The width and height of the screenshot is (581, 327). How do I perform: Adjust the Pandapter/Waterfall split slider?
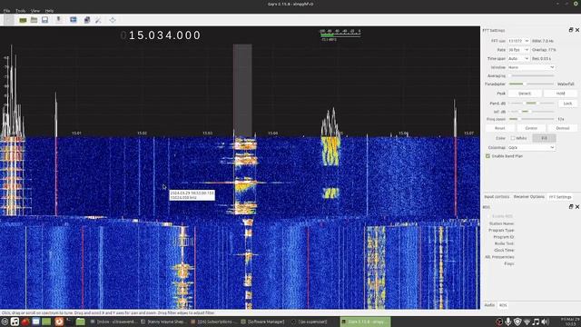pyautogui.click(x=531, y=84)
